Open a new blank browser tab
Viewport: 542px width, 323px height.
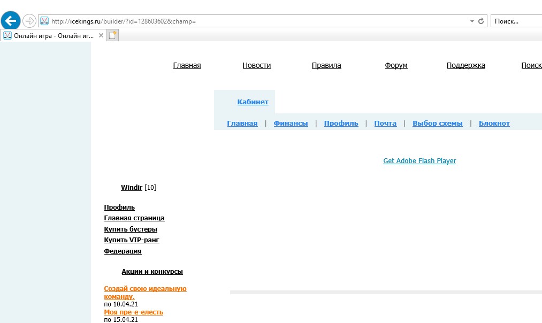(x=113, y=35)
